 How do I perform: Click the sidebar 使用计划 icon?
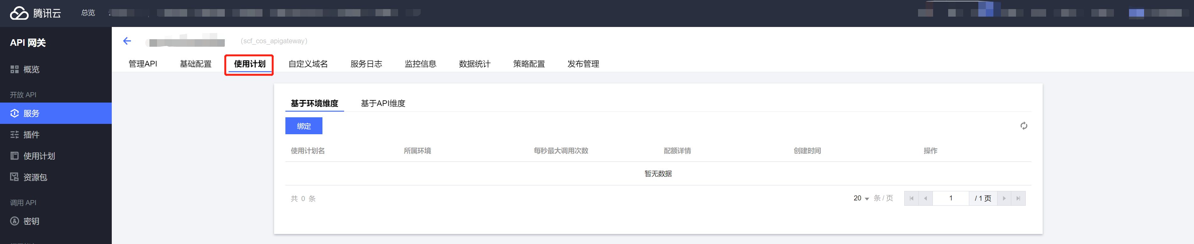coord(14,156)
